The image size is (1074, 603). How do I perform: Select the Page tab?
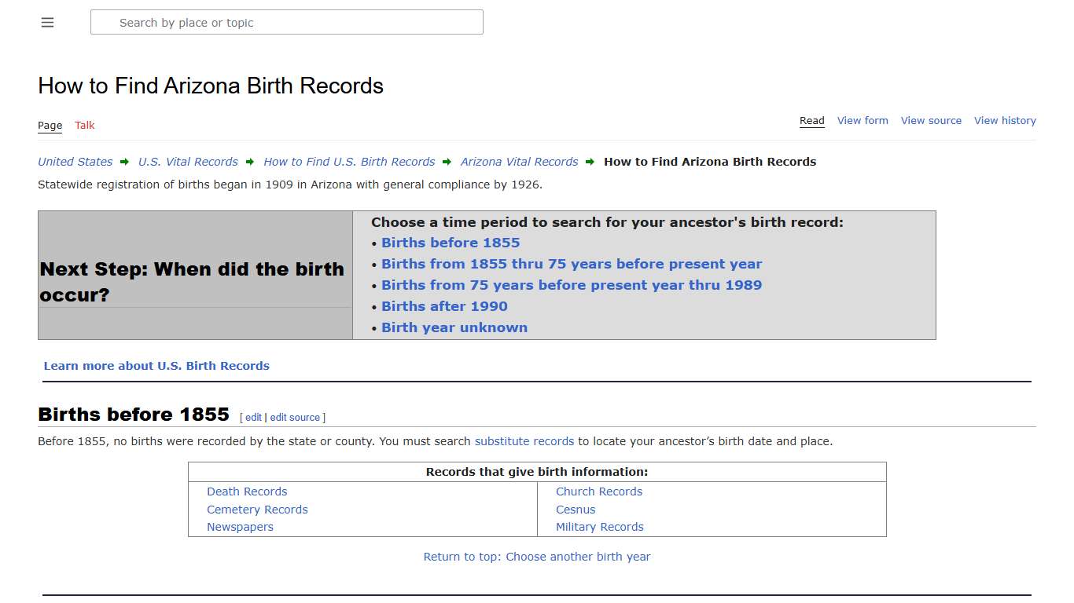tap(50, 125)
